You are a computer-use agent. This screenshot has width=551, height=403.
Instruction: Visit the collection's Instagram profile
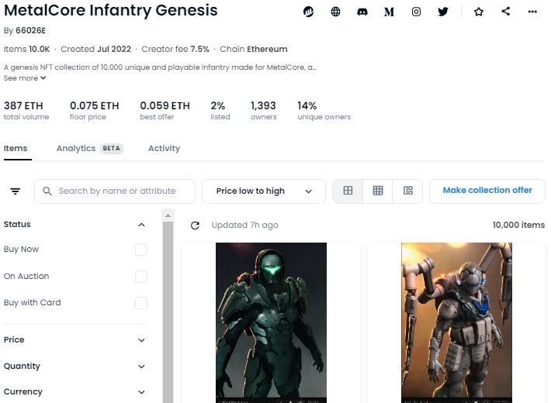click(x=416, y=12)
